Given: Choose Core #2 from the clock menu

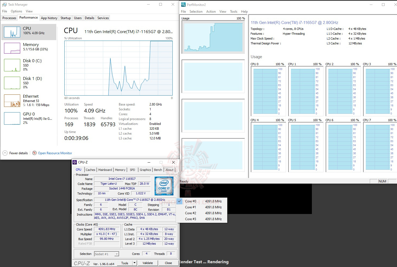Looking at the screenshot, I should (x=201, y=213).
